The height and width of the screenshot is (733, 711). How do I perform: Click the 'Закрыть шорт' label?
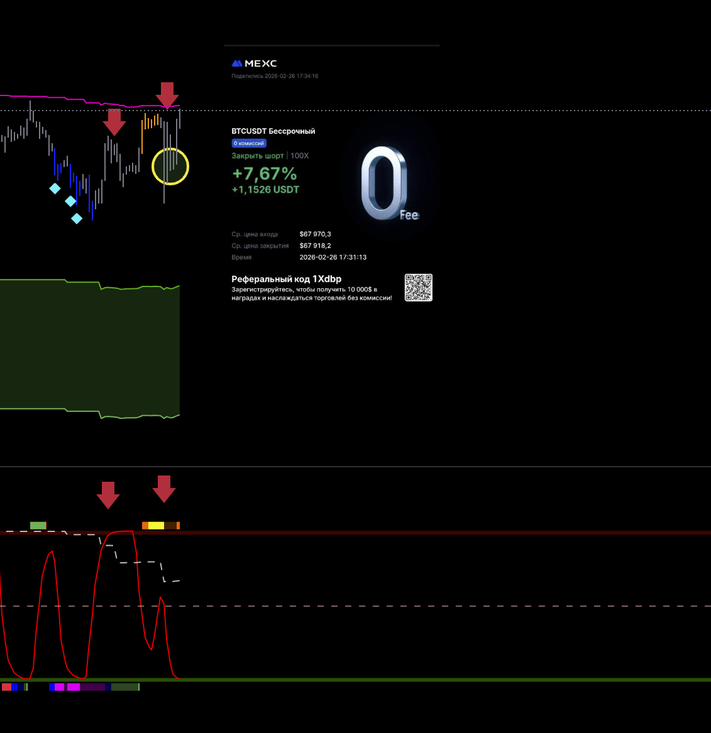pyautogui.click(x=257, y=156)
